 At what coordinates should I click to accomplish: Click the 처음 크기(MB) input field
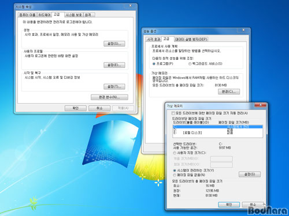click(221, 159)
